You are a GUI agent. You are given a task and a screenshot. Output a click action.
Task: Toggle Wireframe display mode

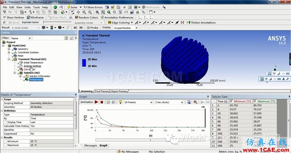(x=35, y=17)
